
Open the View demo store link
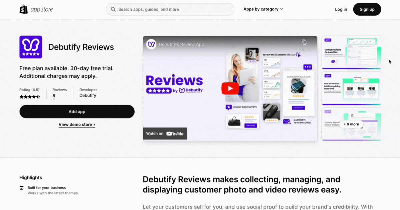tap(77, 125)
